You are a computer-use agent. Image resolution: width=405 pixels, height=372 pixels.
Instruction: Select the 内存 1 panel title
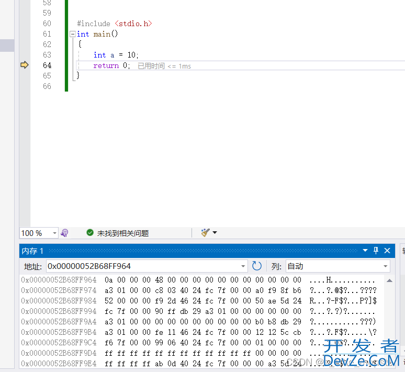pos(32,251)
